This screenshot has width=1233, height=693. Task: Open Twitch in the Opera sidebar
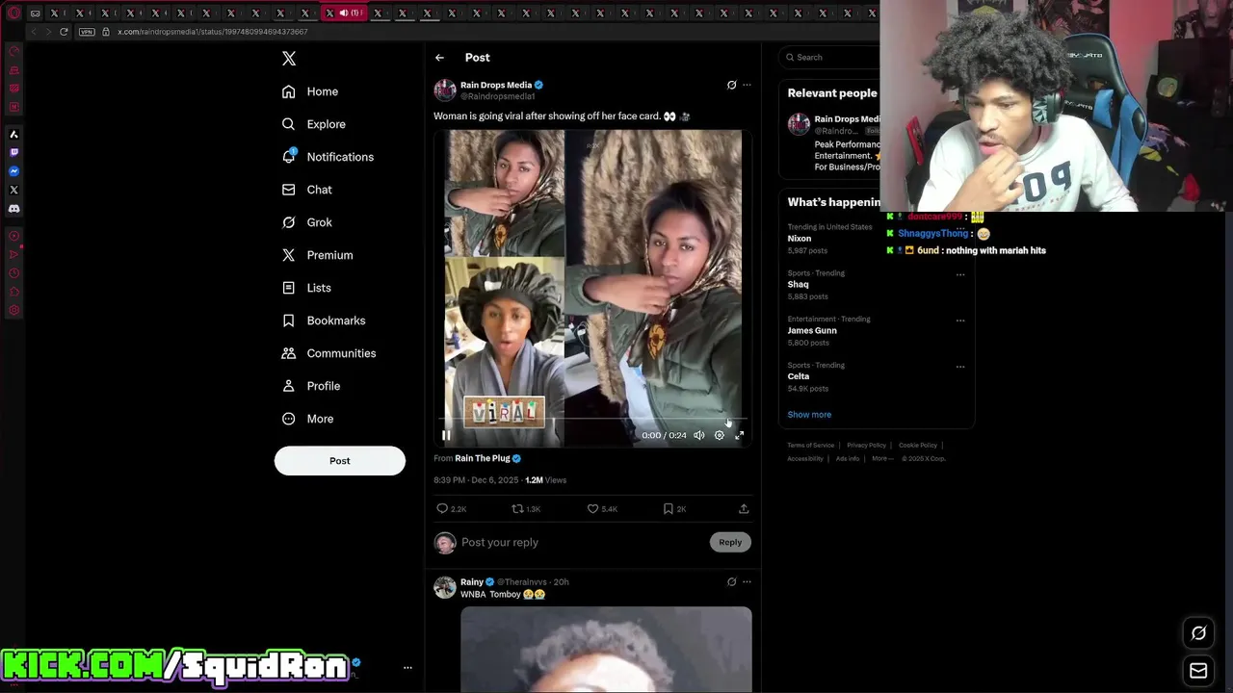[13, 152]
